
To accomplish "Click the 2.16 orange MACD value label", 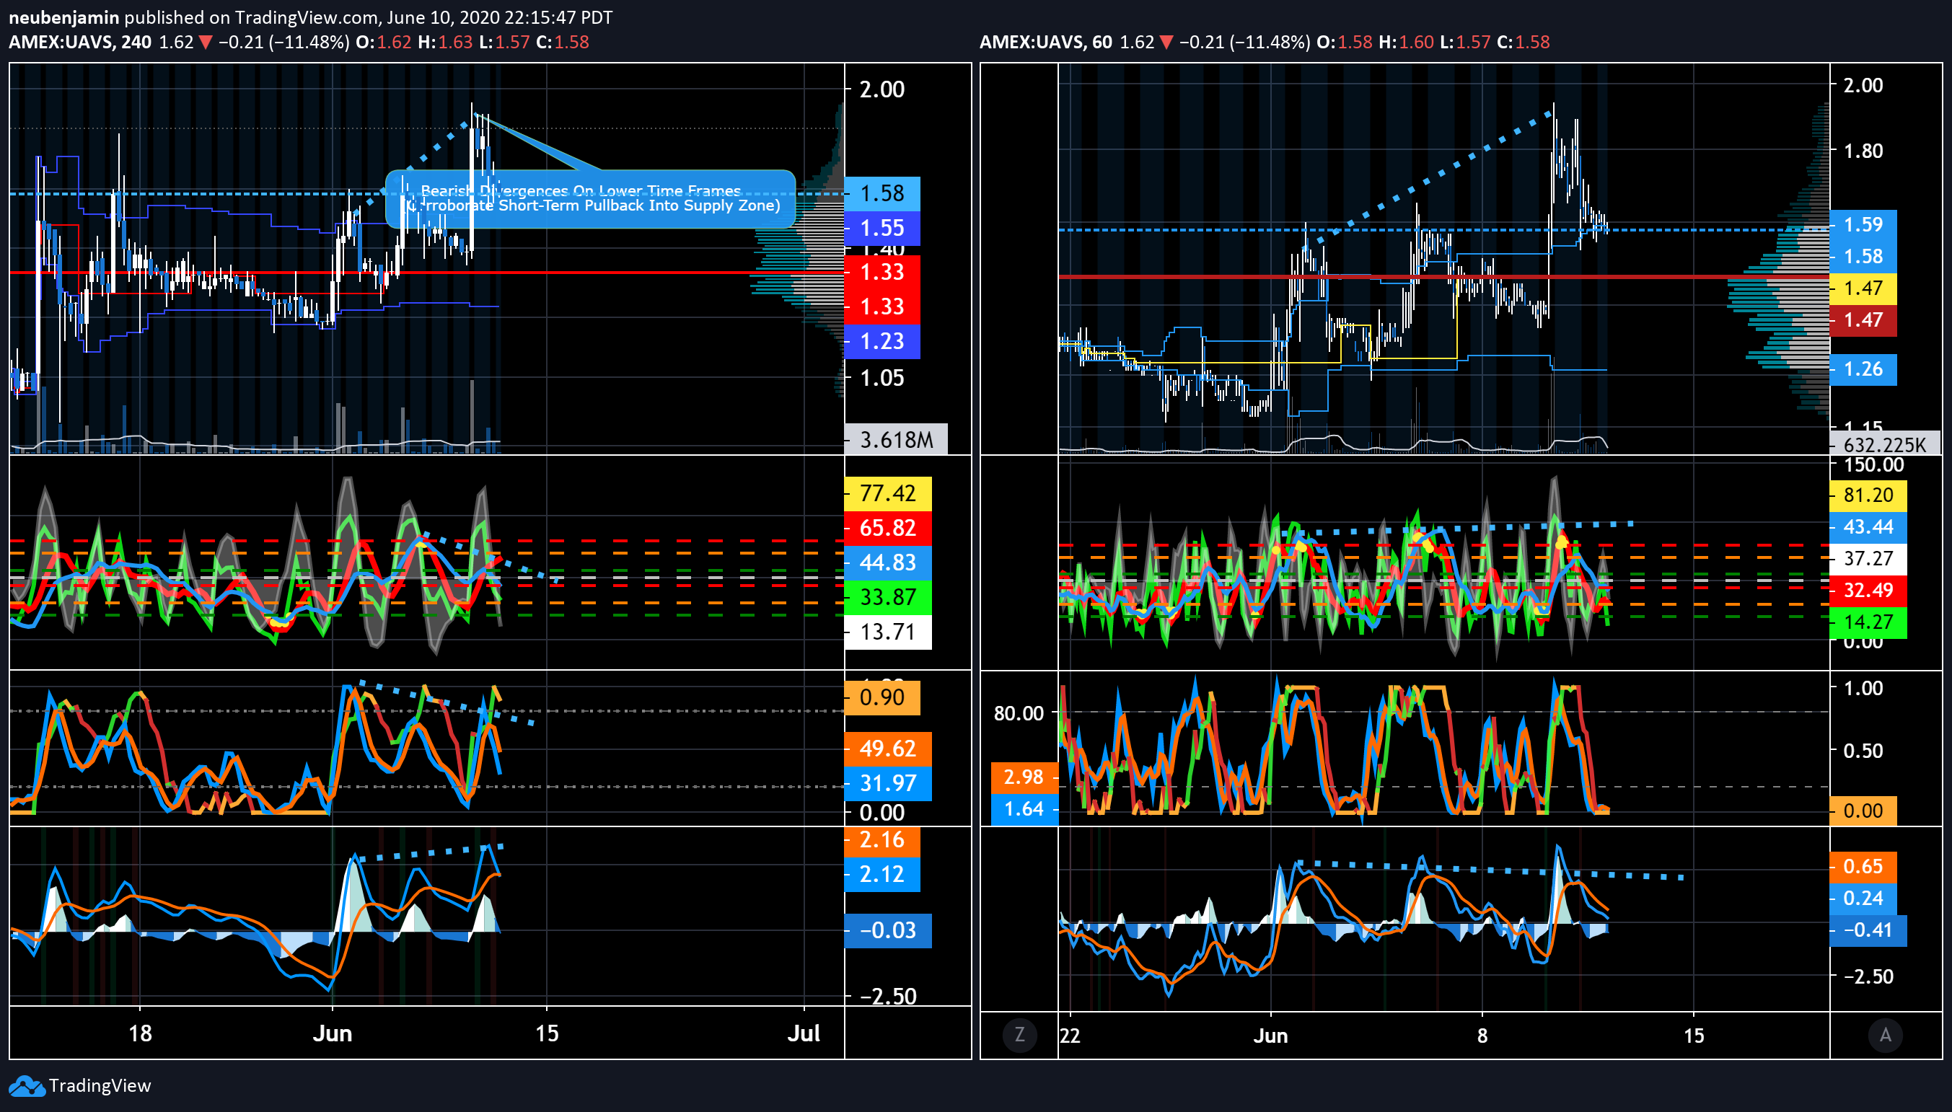I will pos(882,840).
